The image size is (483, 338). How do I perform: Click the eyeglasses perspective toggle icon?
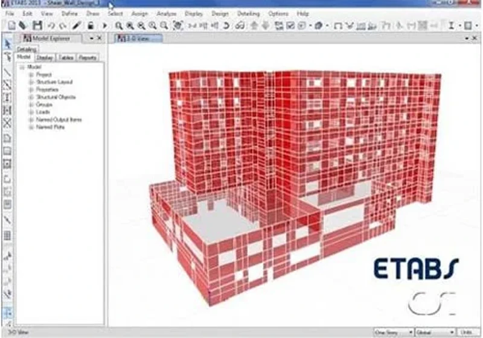click(240, 26)
